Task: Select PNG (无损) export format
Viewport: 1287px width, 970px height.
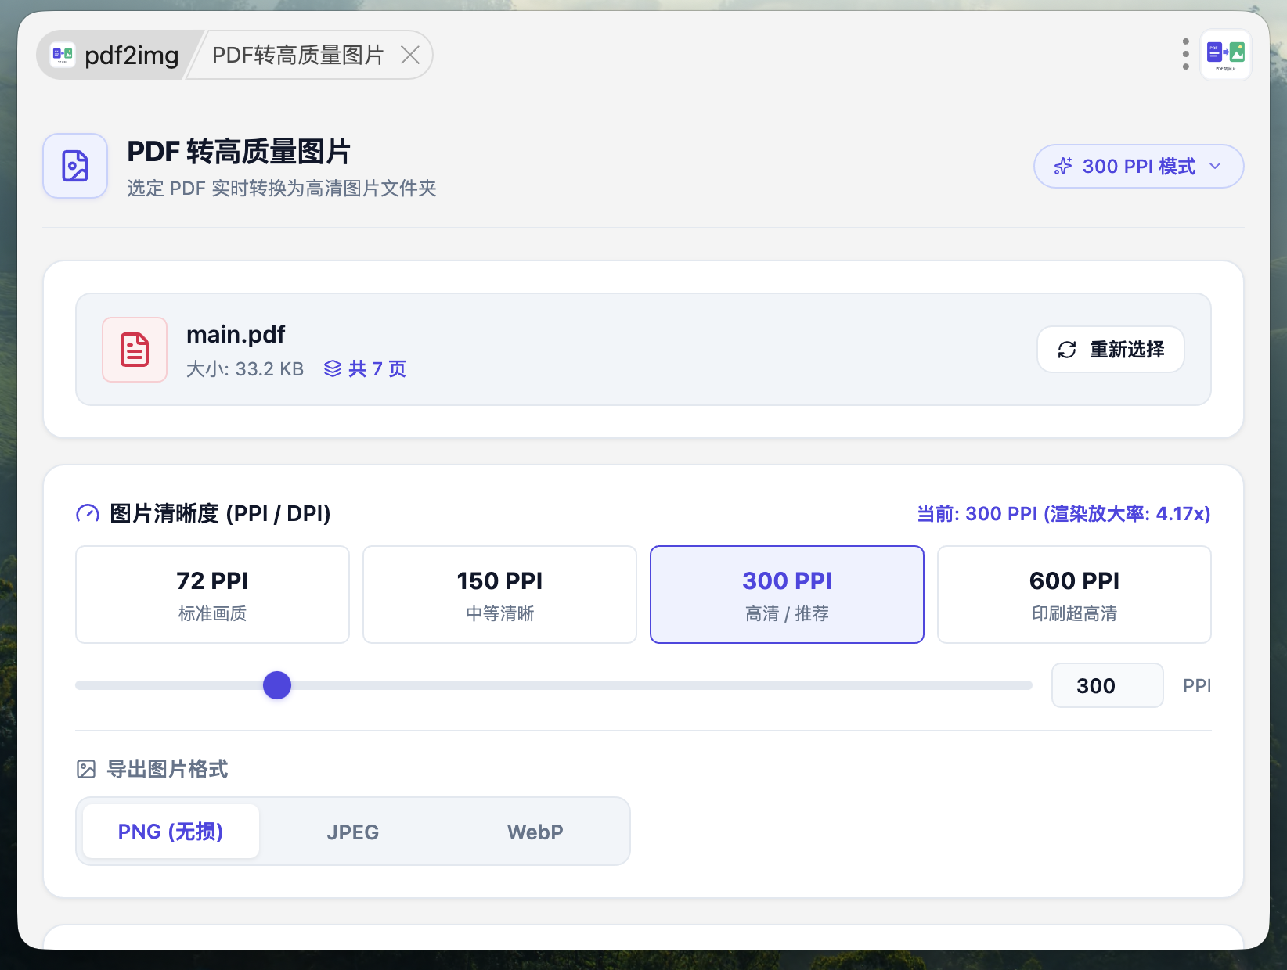Action: (x=171, y=832)
